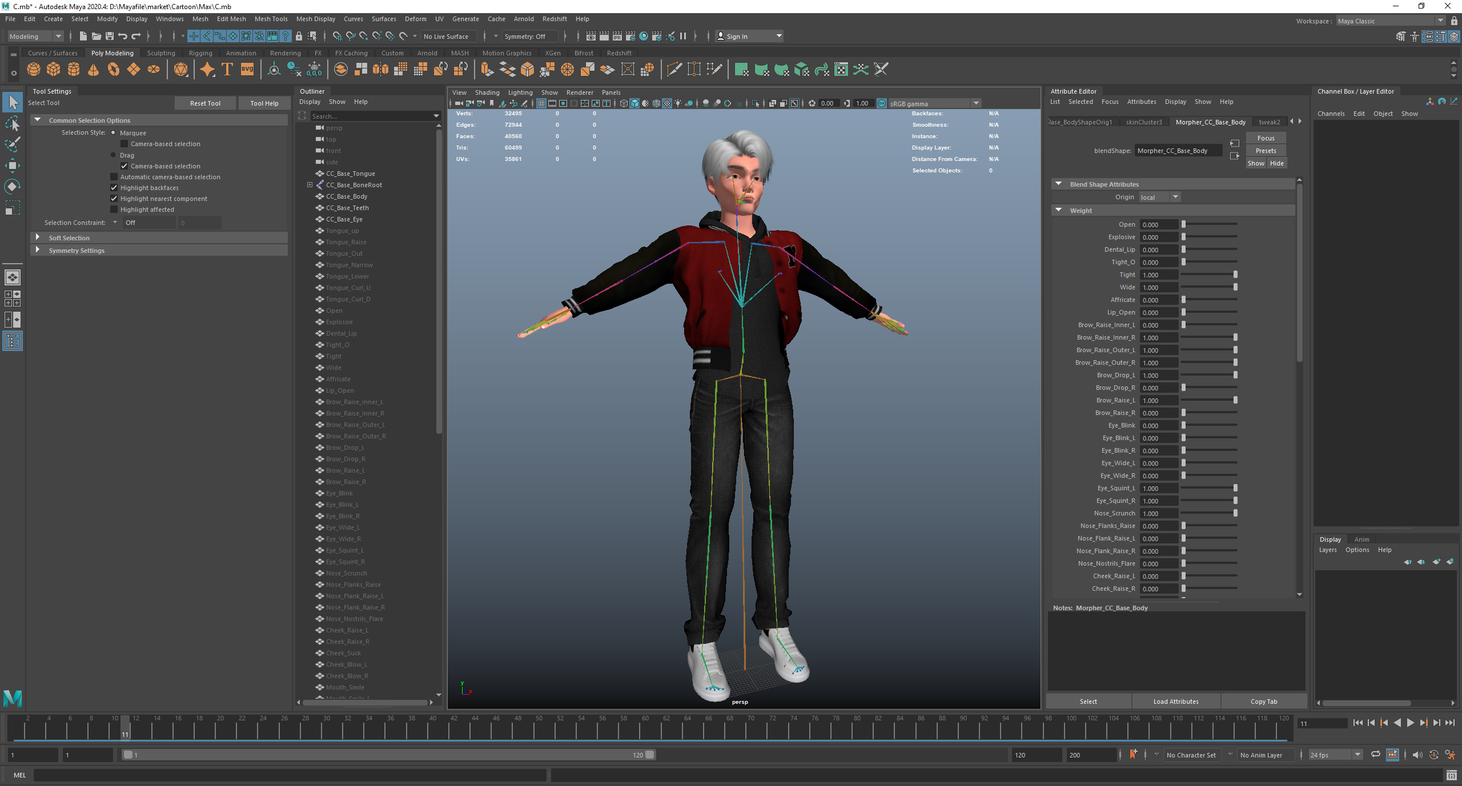Create a polygon cube from shelf
Screen dimensions: 1462x786
click(x=54, y=70)
